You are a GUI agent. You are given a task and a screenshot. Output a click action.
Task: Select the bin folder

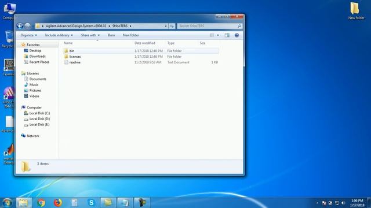pos(141,51)
